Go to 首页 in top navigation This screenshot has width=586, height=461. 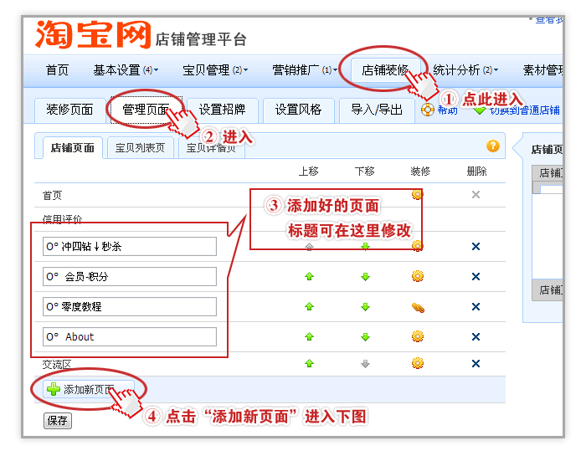(x=57, y=69)
